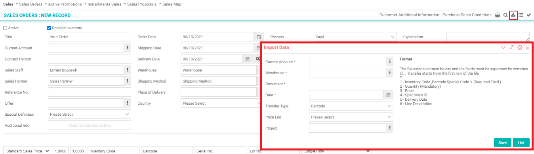Click the Save button in Import Data
The image size is (534, 154).
[x=502, y=143]
